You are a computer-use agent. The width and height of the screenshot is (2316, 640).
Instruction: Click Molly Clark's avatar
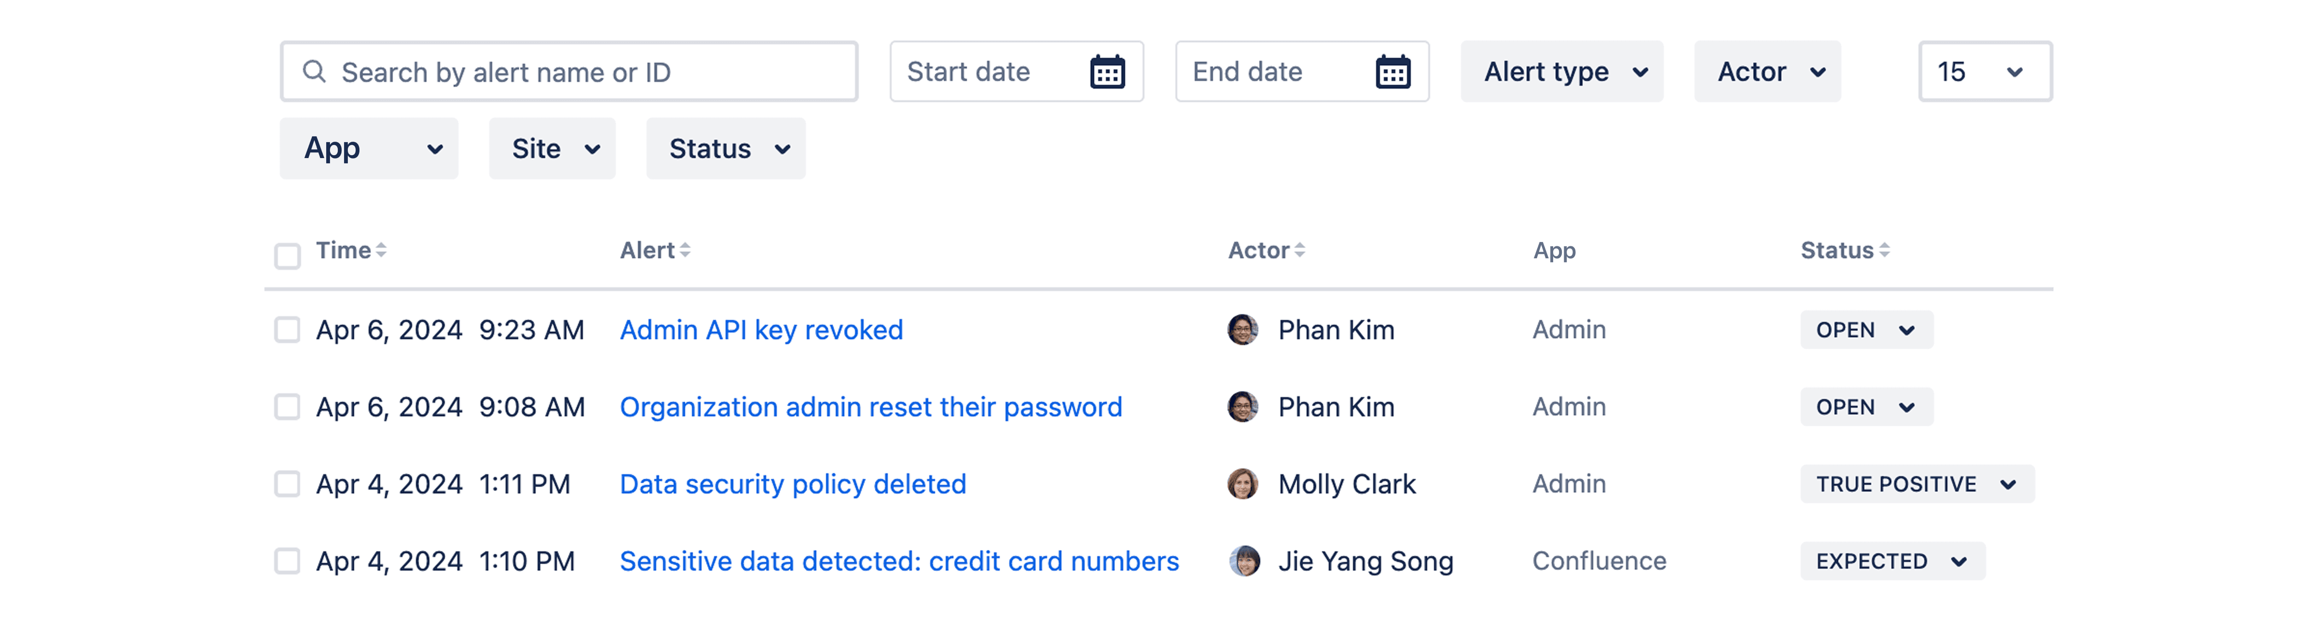(1242, 484)
